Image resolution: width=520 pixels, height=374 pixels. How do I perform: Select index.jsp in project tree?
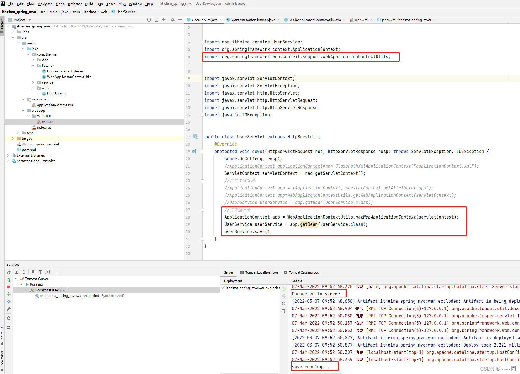(x=44, y=127)
